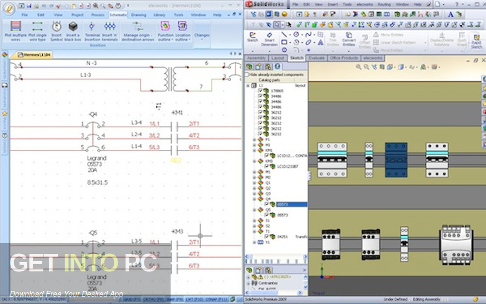Click Plot multiple wires in elecworks ribbon
This screenshot has width=486, height=304.
point(16,31)
